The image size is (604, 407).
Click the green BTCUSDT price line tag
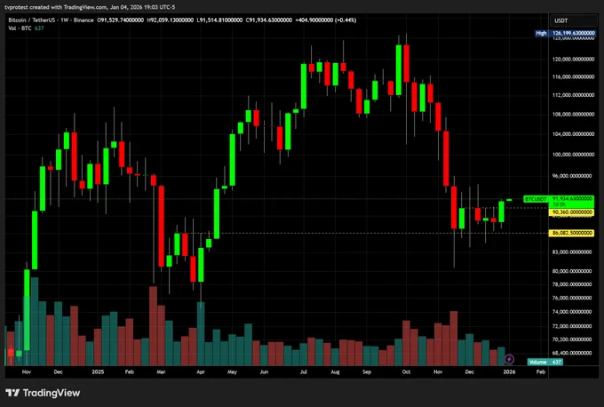[536, 199]
